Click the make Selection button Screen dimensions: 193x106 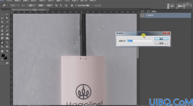[x=32, y=5]
